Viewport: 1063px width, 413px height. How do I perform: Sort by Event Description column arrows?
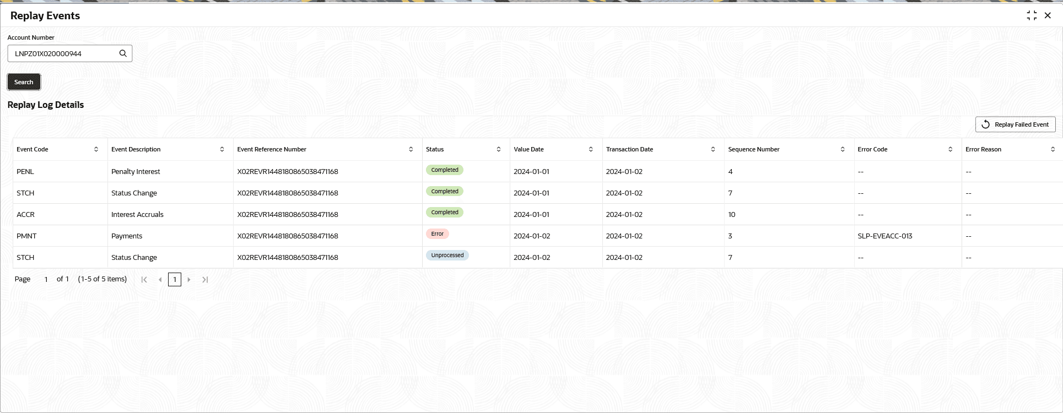[x=222, y=149]
